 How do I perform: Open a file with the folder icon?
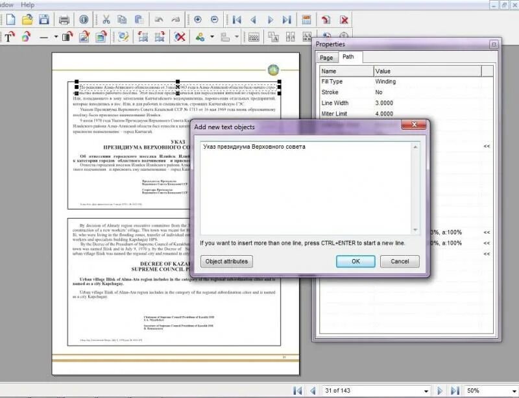coord(27,20)
